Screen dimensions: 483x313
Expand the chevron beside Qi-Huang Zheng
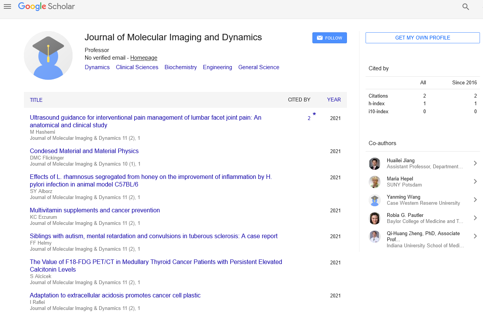coord(475,236)
